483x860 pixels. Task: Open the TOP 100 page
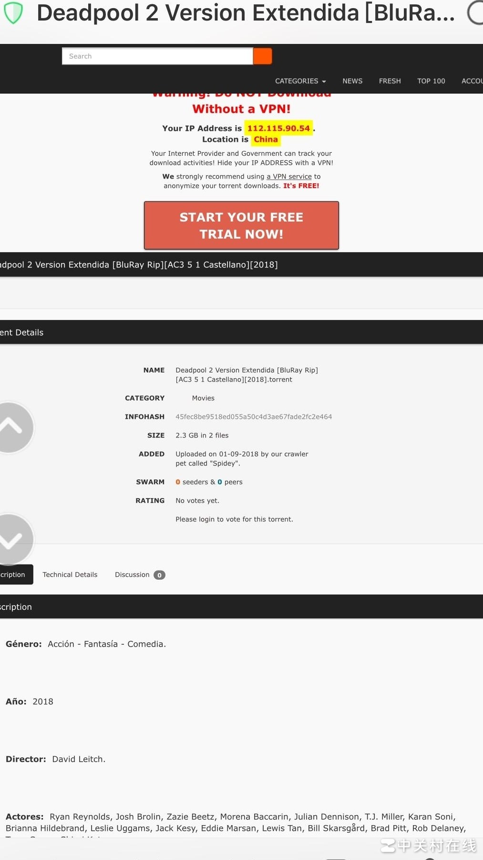click(431, 81)
